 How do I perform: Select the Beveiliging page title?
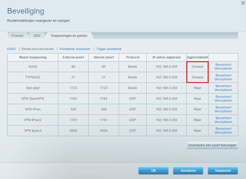click(x=26, y=11)
